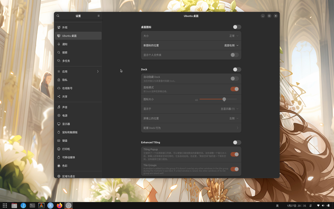Click the 电源 power icon
This screenshot has height=209, width=334.
(59, 115)
